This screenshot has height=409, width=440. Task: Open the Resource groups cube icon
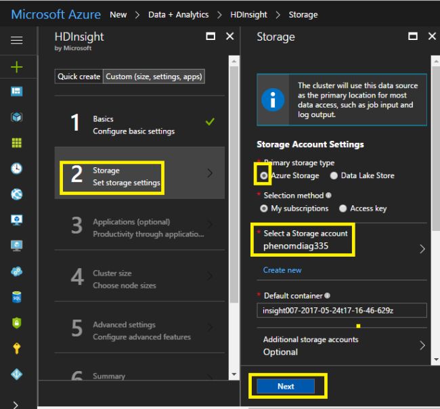click(16, 116)
